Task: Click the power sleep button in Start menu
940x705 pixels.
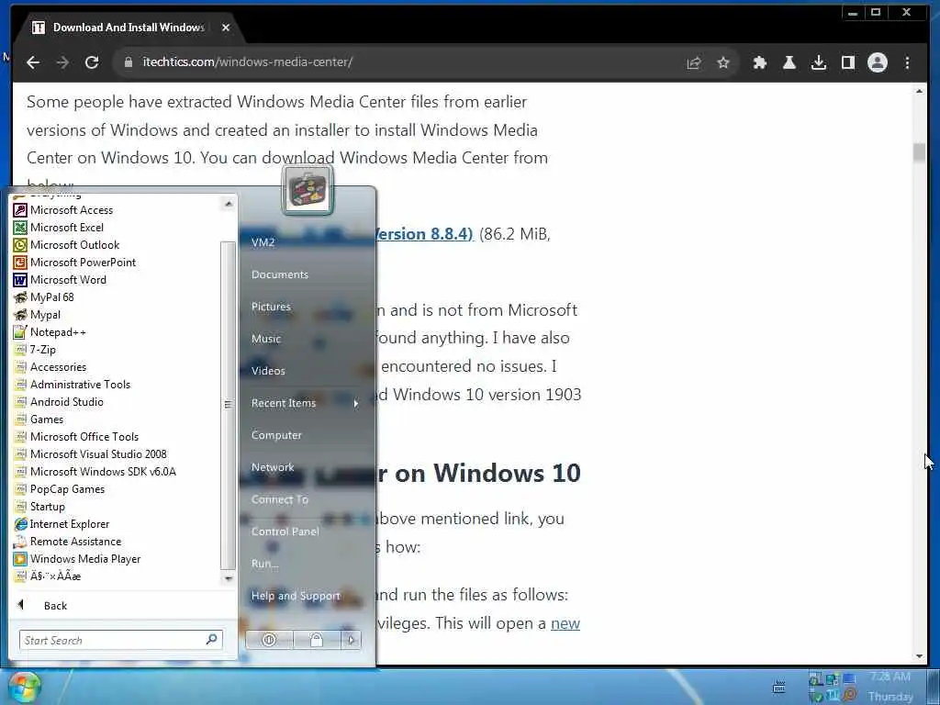Action: tap(269, 640)
